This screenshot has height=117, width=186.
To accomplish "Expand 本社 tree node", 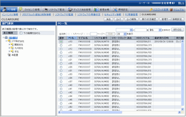I will [9, 51].
